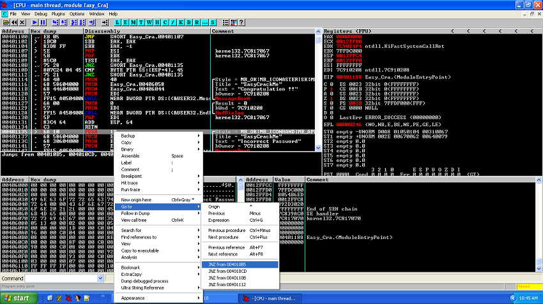
Task: Click the Windows start button
Action: (x=19, y=298)
